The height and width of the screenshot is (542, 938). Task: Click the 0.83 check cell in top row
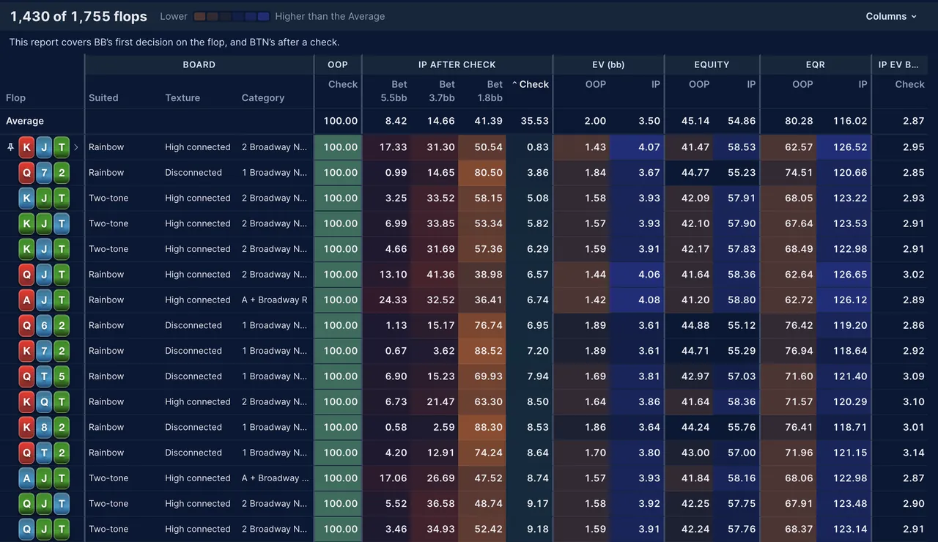[x=529, y=147]
